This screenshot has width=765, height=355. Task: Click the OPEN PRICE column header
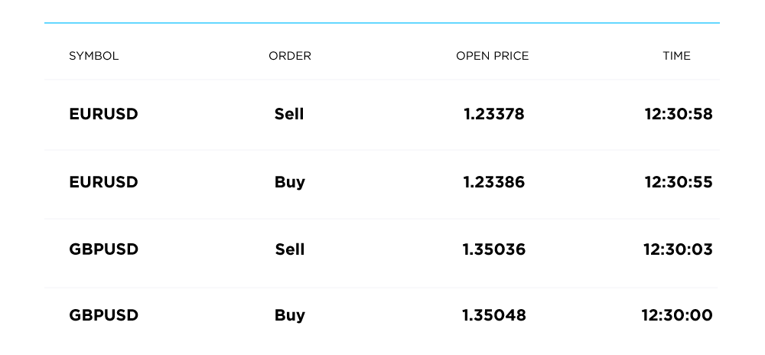(x=492, y=56)
